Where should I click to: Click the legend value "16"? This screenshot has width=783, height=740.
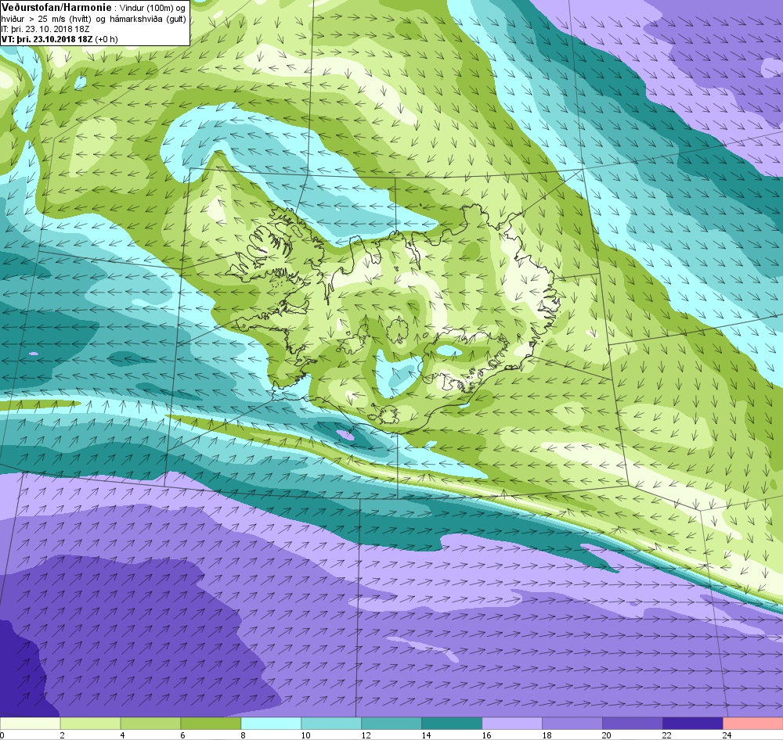point(486,735)
